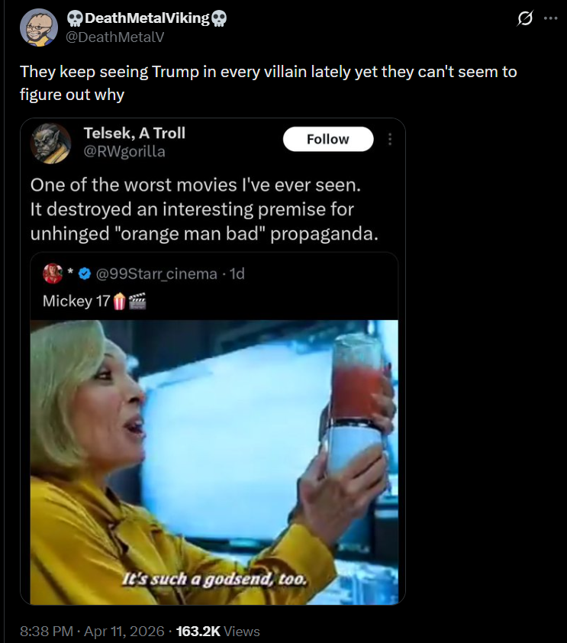Open the @DeathMetalV handle link
This screenshot has width=567, height=643.
[x=115, y=37]
